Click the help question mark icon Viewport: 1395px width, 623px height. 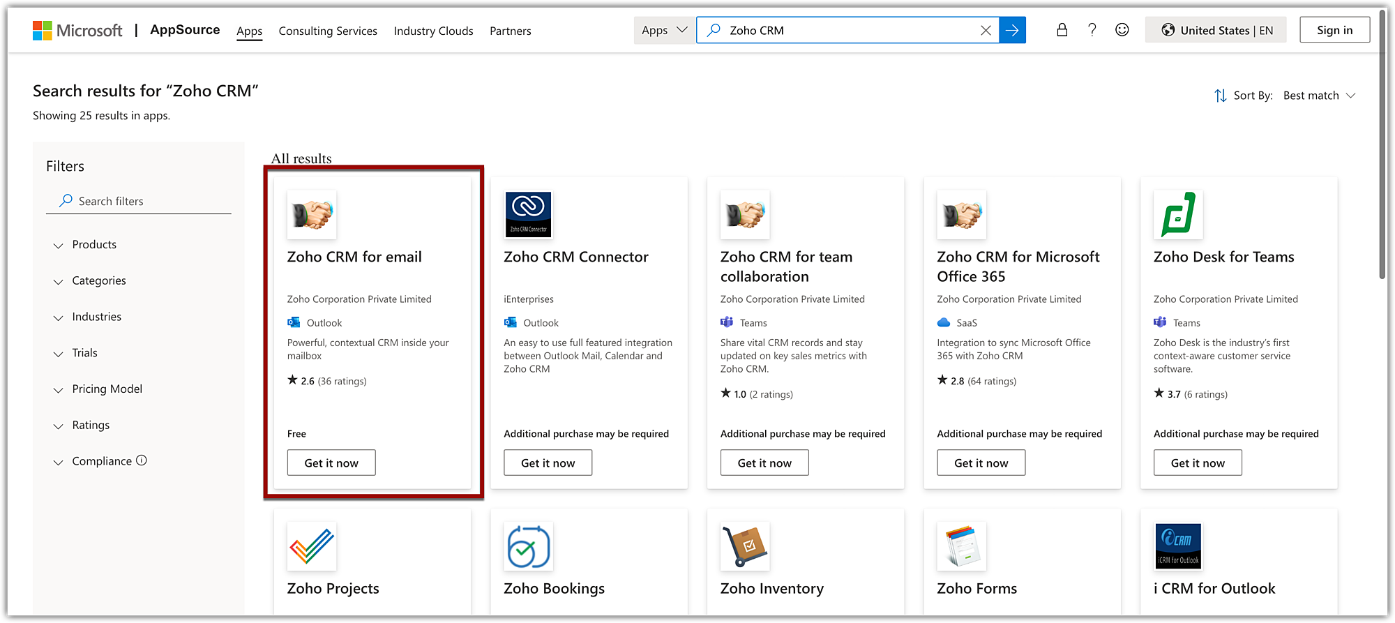pos(1092,30)
